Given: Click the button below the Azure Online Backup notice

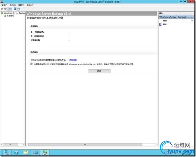Looking at the screenshot, I should [99, 71].
